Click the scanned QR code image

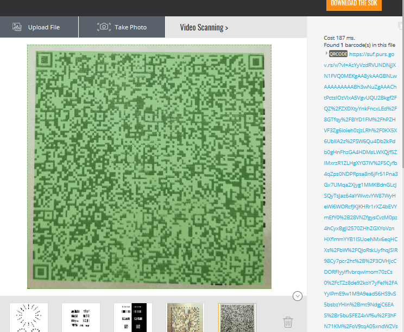click(x=149, y=167)
